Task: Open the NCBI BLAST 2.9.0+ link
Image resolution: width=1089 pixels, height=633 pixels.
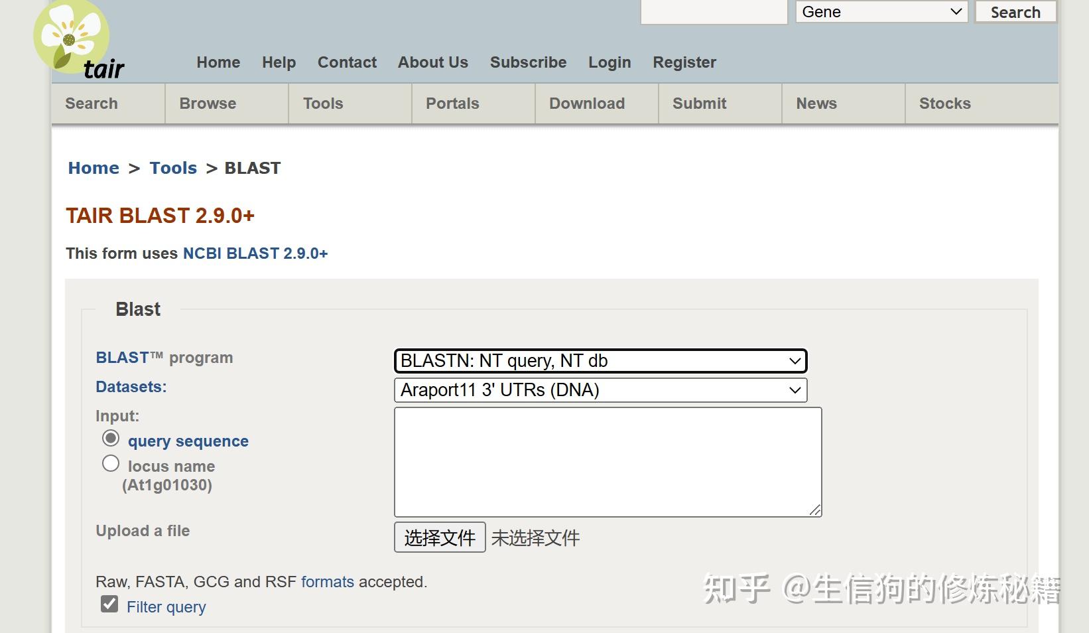Action: (x=255, y=253)
